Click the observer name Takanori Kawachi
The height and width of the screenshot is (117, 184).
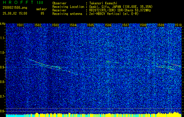click(103, 3)
